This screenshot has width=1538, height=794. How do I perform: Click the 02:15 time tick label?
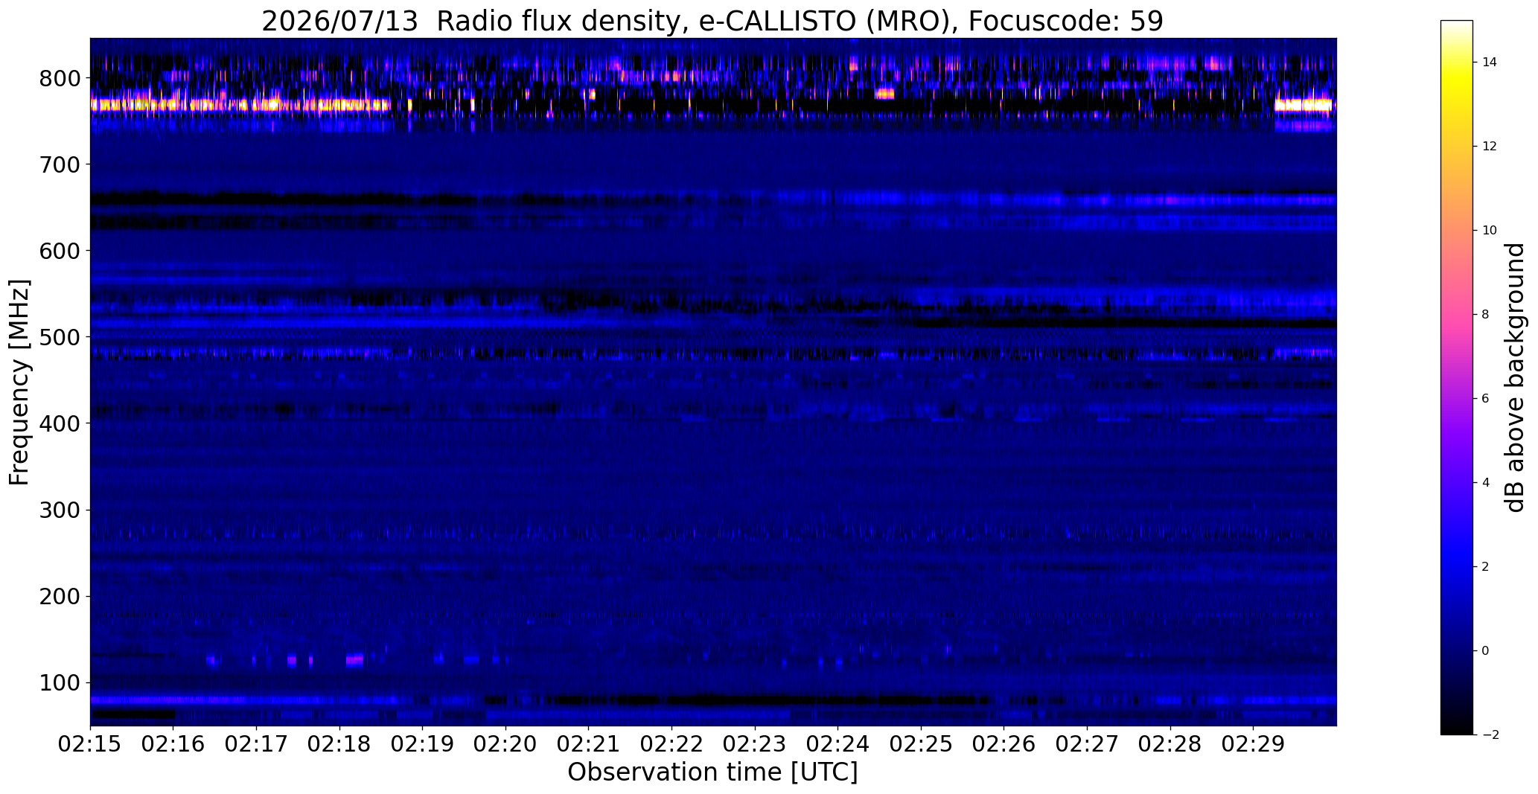[90, 744]
